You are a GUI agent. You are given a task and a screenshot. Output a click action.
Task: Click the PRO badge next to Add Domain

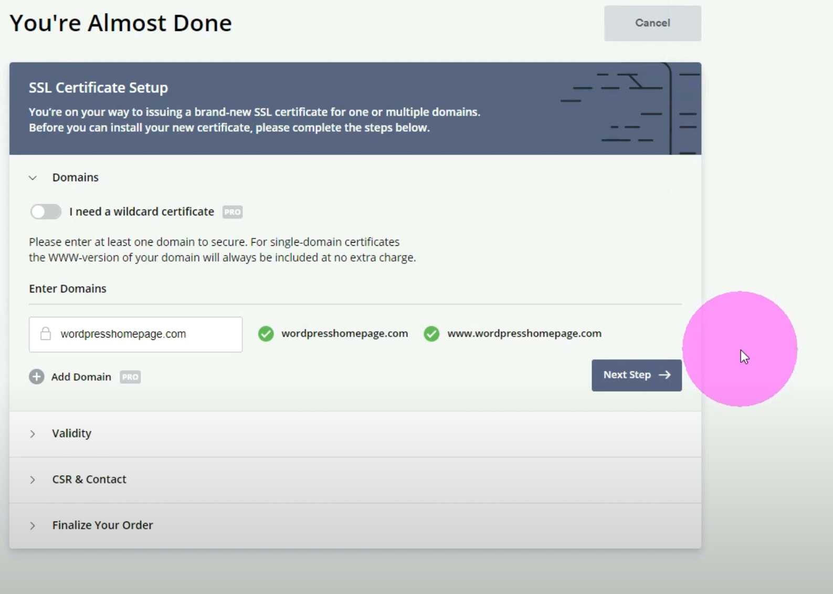point(130,377)
